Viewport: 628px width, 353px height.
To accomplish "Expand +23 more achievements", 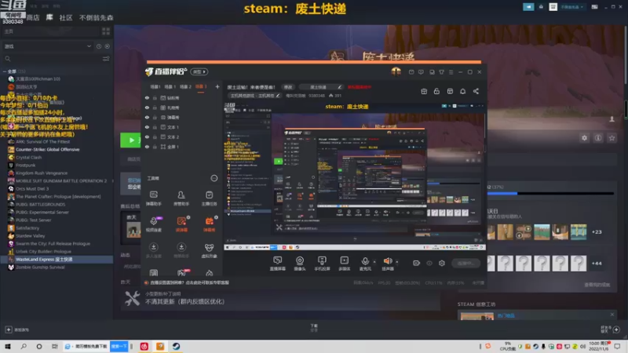I will (597, 231).
